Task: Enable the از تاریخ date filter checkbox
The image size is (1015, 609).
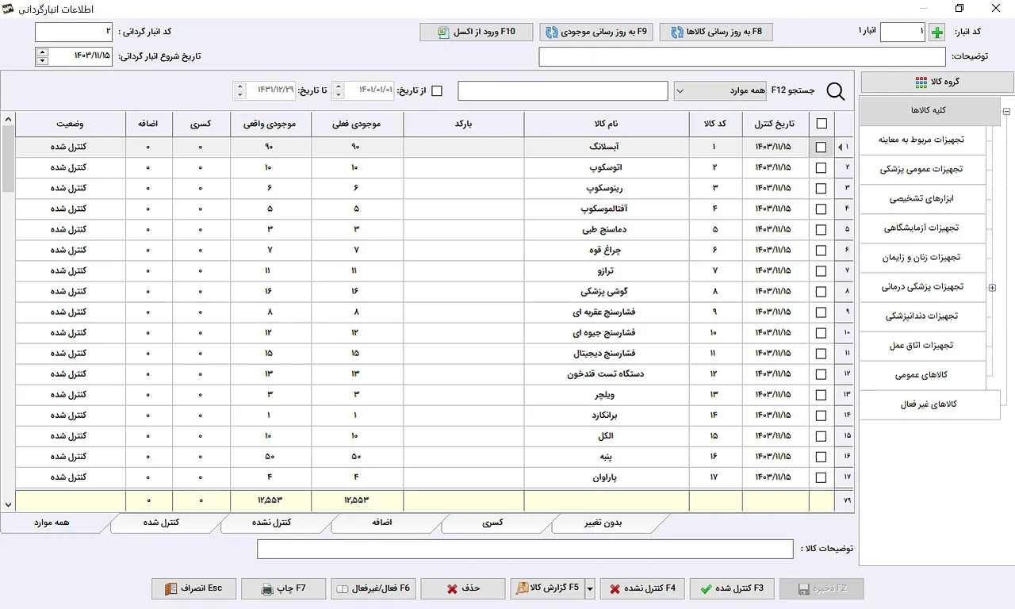Action: (437, 91)
